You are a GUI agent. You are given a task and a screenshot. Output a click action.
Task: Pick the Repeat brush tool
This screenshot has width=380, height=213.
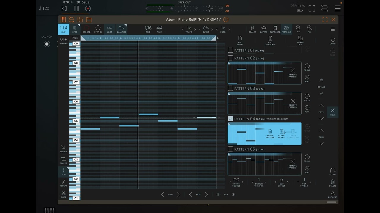(64, 183)
